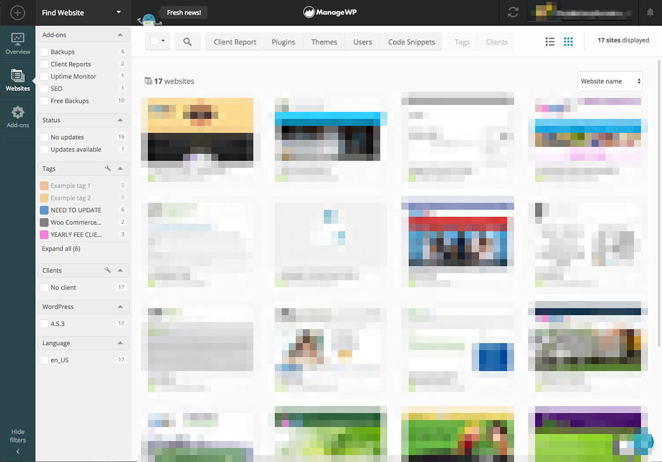Switch to grid view icon
Viewport: 662px width, 462px height.
(x=568, y=41)
